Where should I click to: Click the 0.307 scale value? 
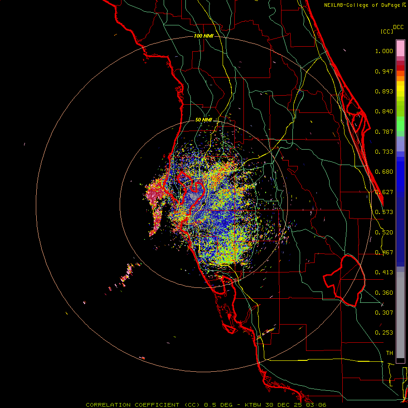[x=384, y=313]
